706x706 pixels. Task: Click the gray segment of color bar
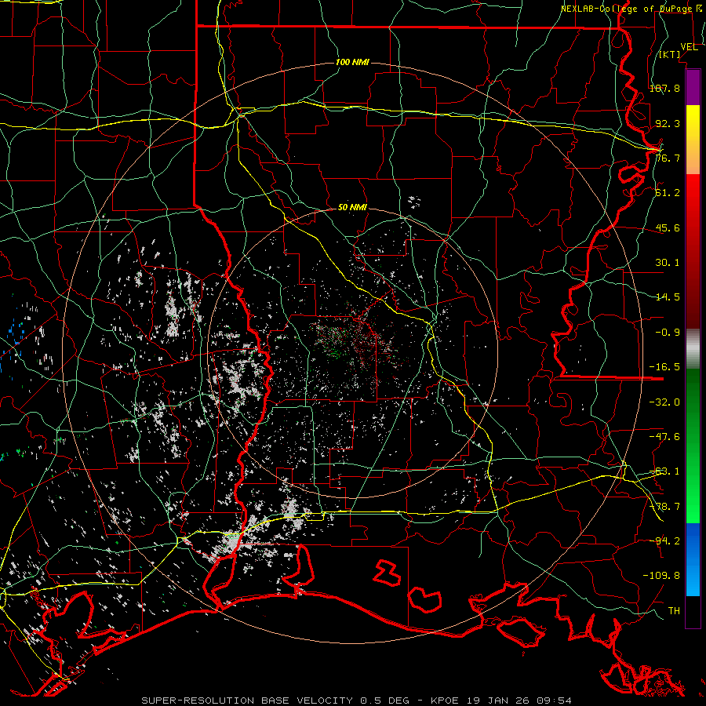693,349
